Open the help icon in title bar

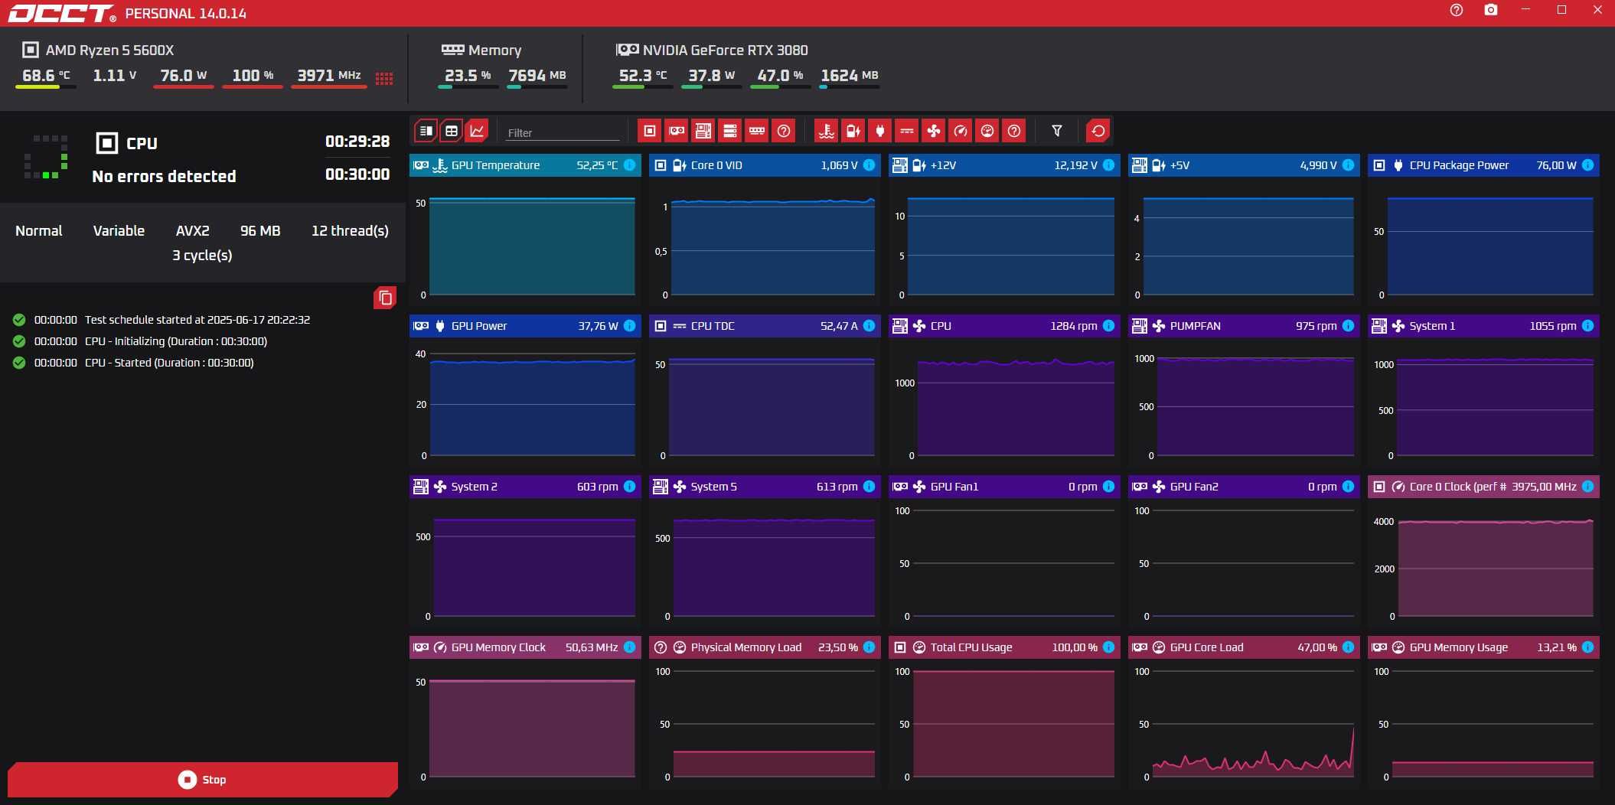(1457, 10)
